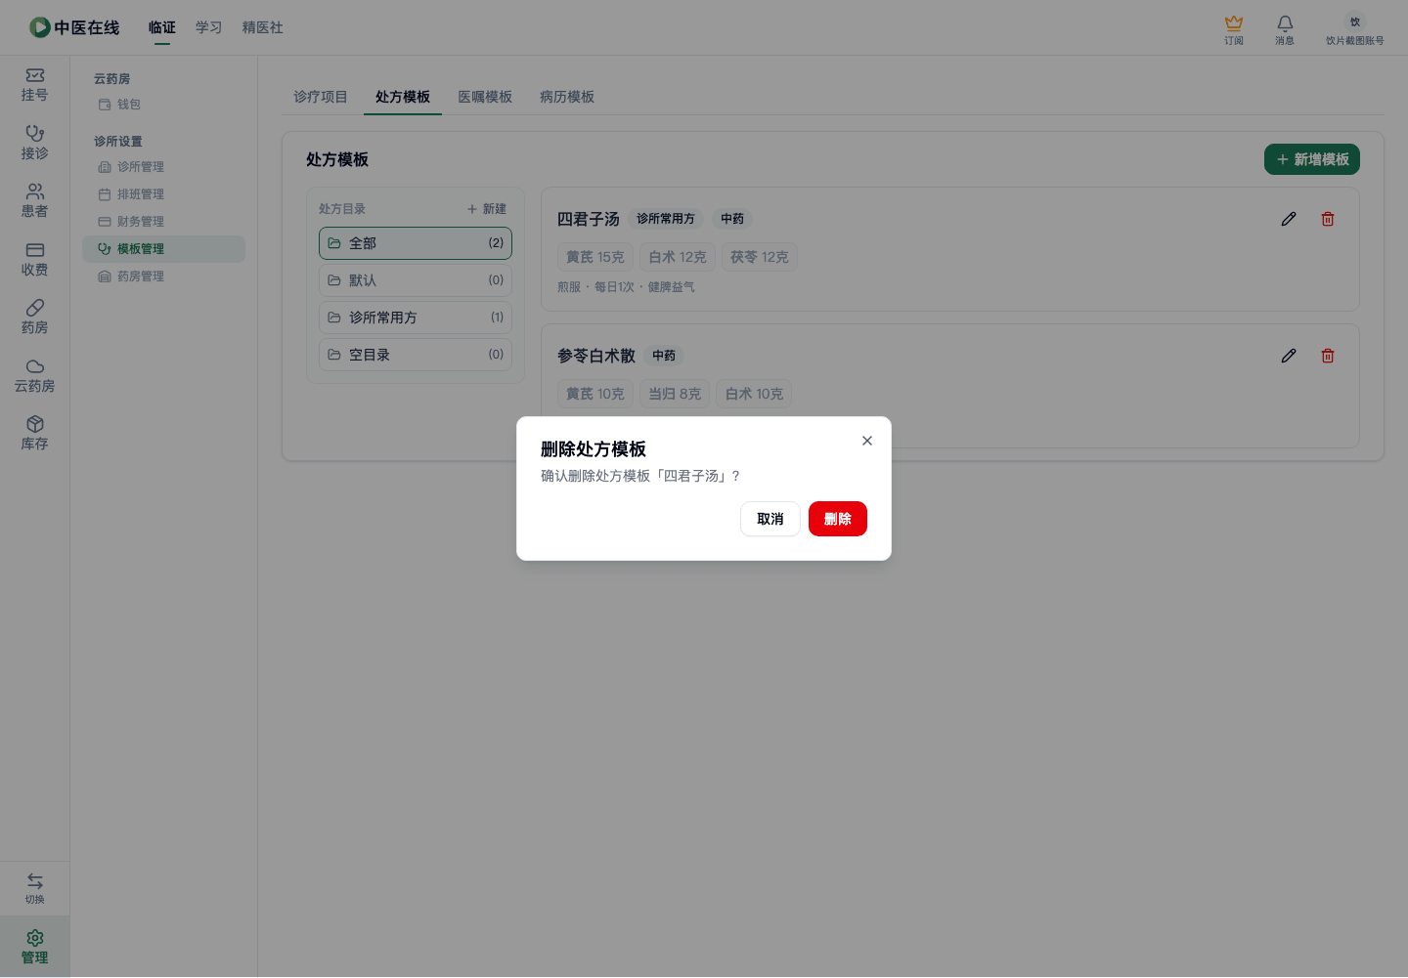This screenshot has height=978, width=1408.
Task: Open the 医嘱模板 tab
Action: coord(485,97)
